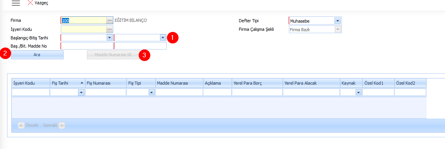
Task: Click the Fiş Numarası column header
Action: click(106, 83)
